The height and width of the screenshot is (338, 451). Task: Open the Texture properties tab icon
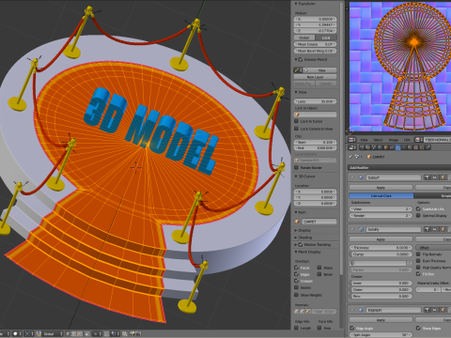coord(415,147)
